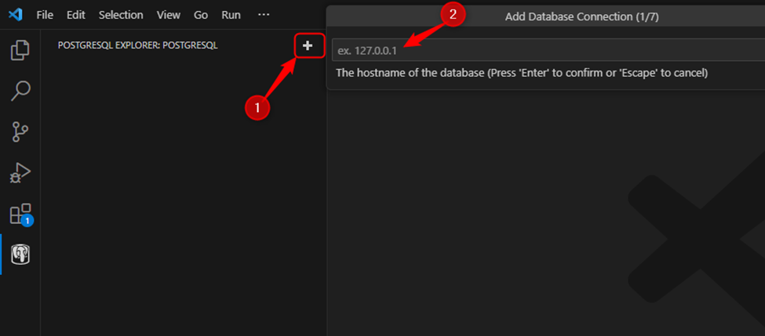The height and width of the screenshot is (336, 765).
Task: Click the red circle marker numbered 2
Action: 453,13
